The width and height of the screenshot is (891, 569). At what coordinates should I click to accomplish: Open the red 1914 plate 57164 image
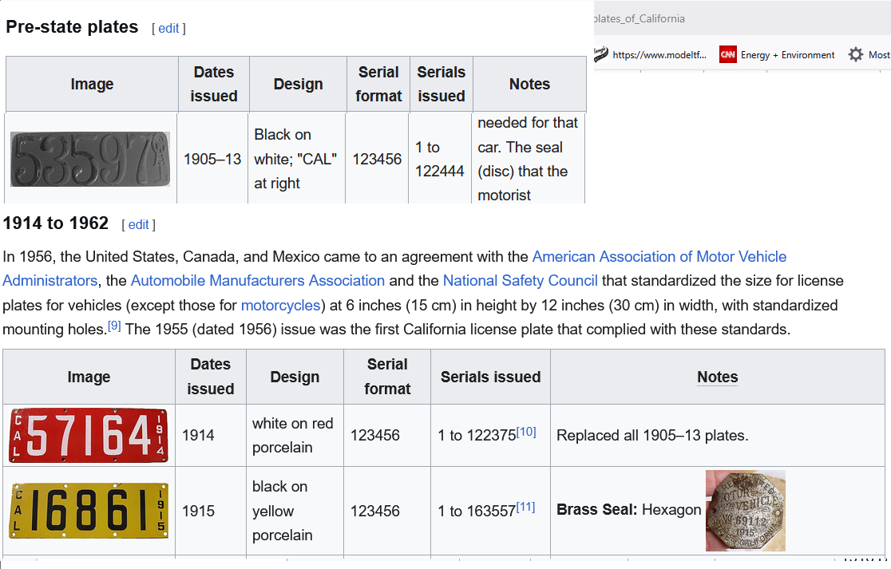point(89,436)
